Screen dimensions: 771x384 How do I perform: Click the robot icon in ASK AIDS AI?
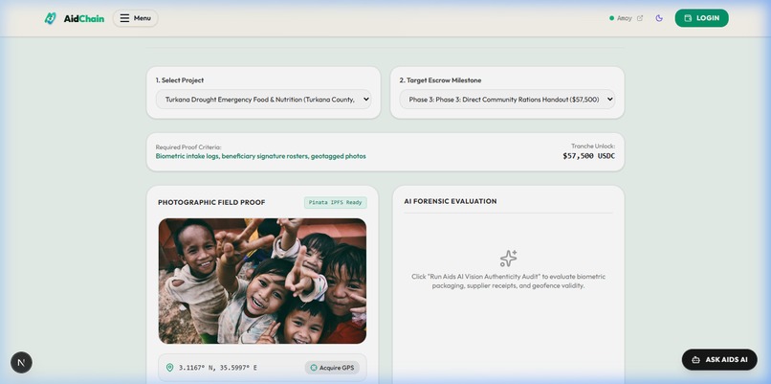[695, 360]
